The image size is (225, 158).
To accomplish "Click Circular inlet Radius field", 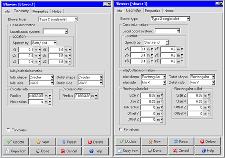I will [36, 96].
